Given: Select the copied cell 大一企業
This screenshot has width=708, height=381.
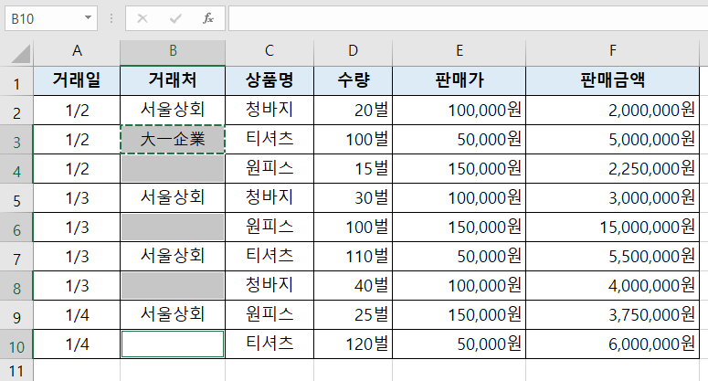Looking at the screenshot, I should [x=173, y=140].
